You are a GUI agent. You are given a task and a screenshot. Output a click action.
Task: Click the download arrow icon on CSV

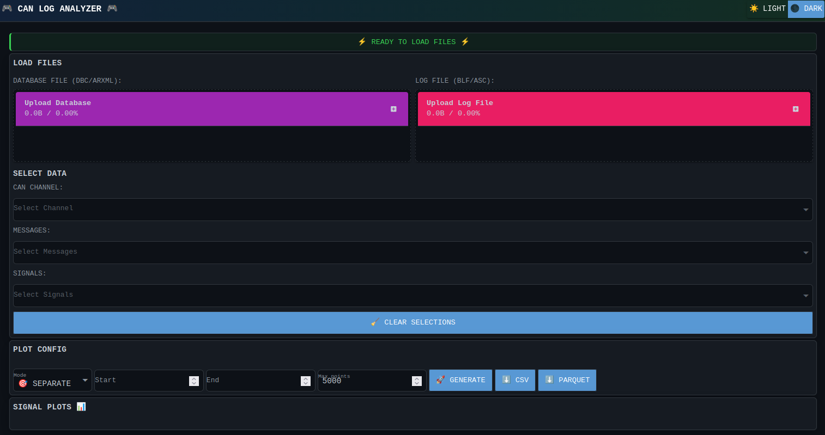tap(506, 379)
